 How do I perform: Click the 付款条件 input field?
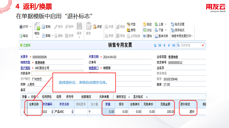pyautogui.click(x=57, y=73)
